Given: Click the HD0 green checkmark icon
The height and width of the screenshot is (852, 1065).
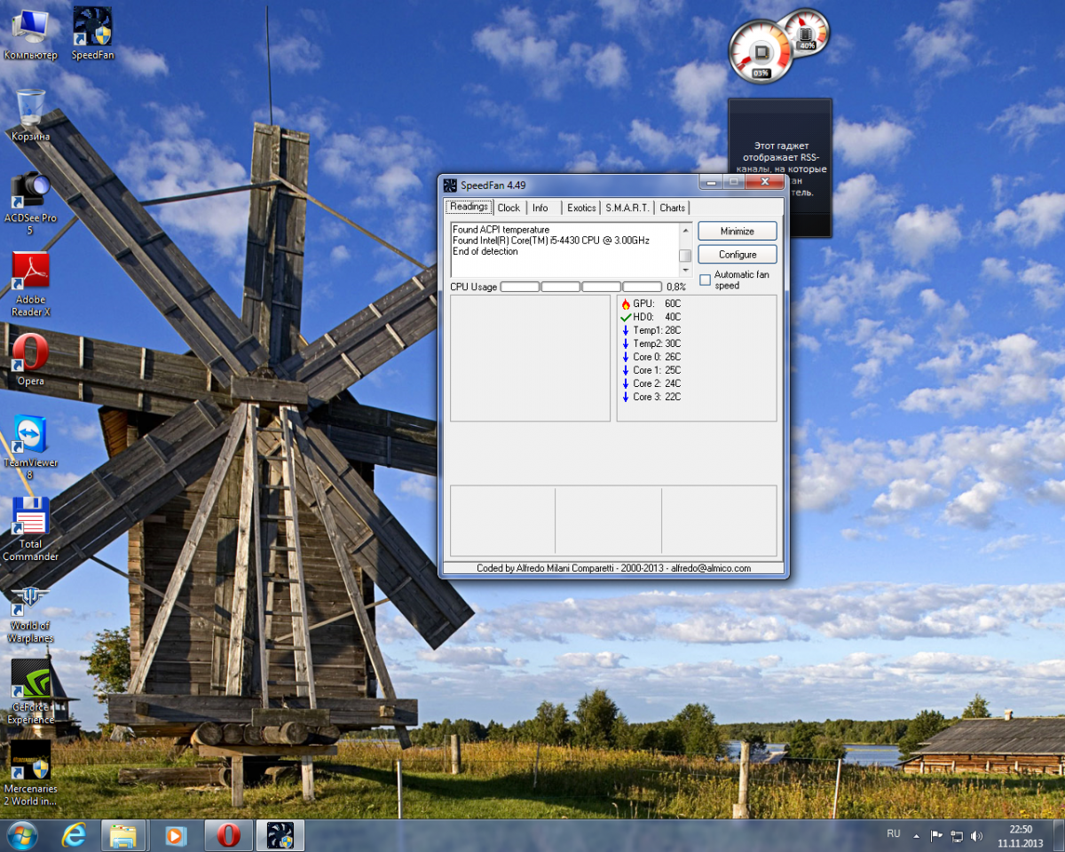Looking at the screenshot, I should tap(626, 317).
